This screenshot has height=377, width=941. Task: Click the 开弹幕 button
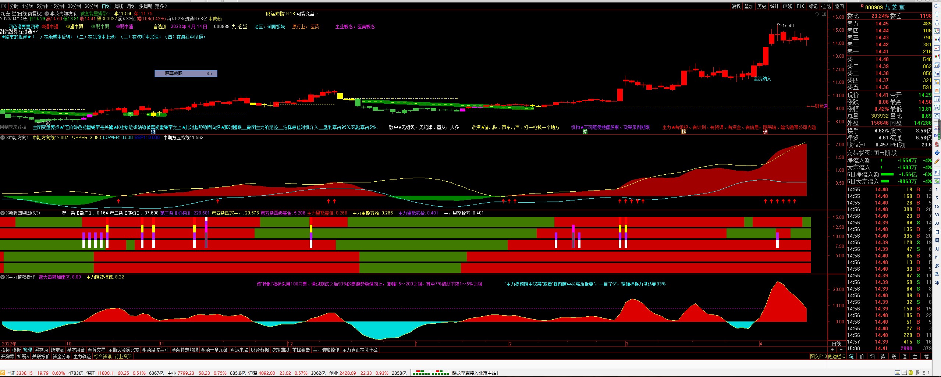tap(7, 356)
